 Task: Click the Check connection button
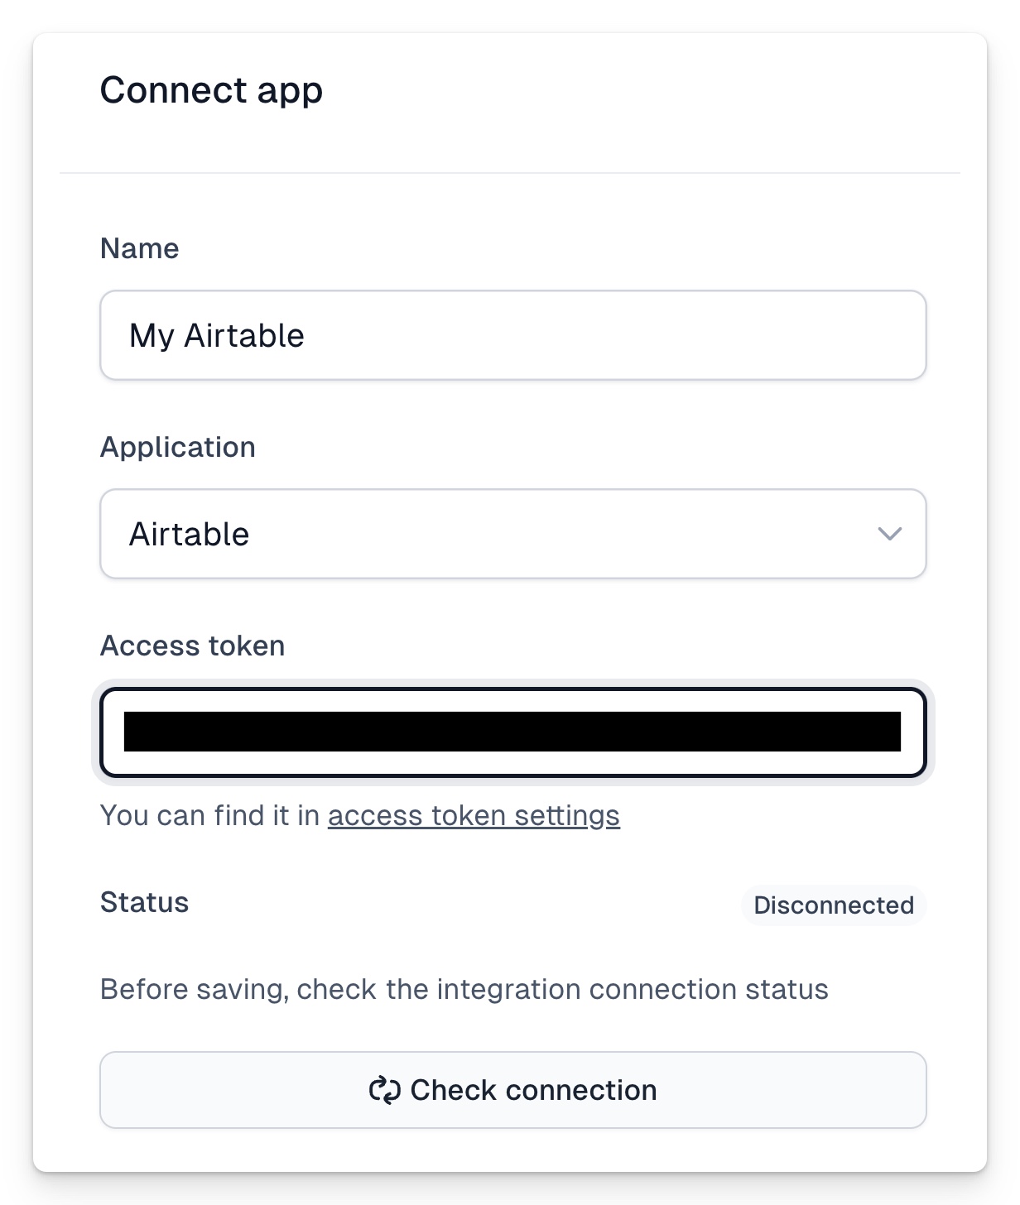(x=513, y=1090)
